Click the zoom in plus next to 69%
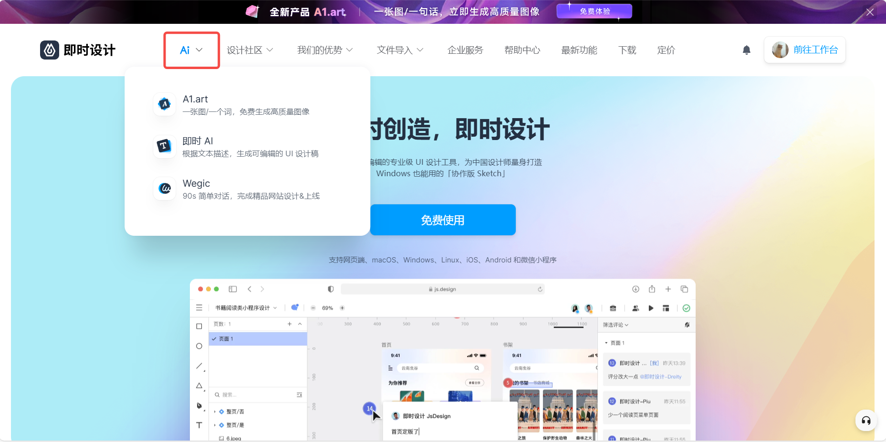This screenshot has height=442, width=886. coord(342,308)
